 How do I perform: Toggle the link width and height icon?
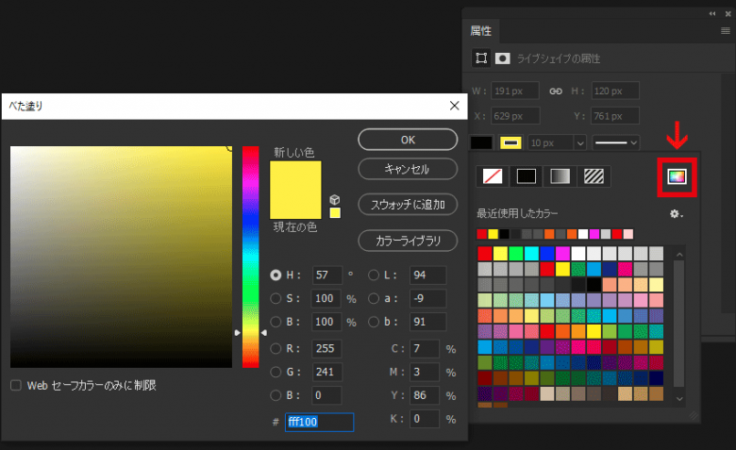(556, 91)
